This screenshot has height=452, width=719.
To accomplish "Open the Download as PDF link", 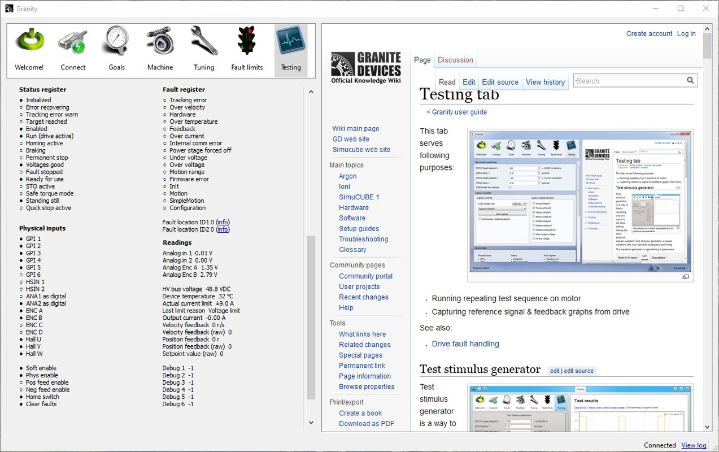I will coord(367,424).
